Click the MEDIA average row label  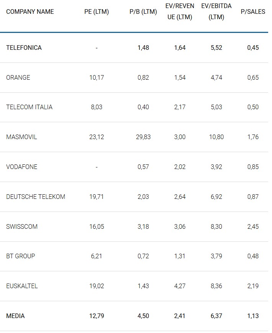15,316
